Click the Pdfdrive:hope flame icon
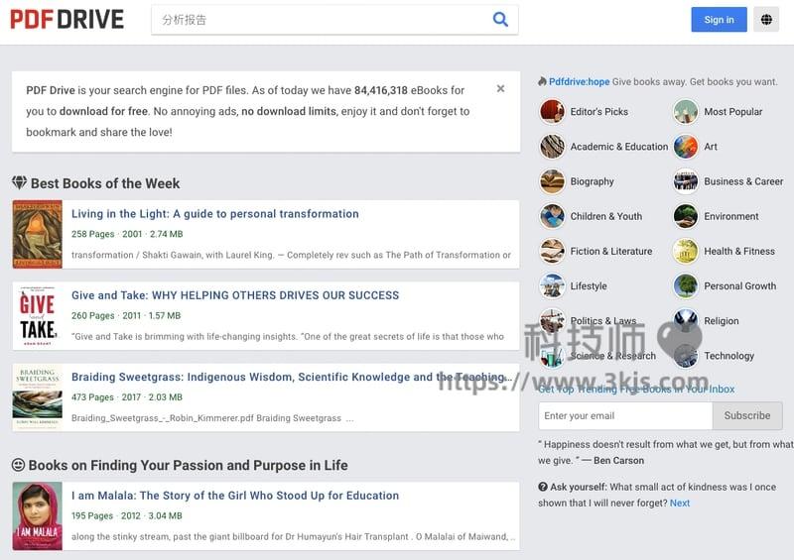The width and height of the screenshot is (794, 560). [x=542, y=81]
